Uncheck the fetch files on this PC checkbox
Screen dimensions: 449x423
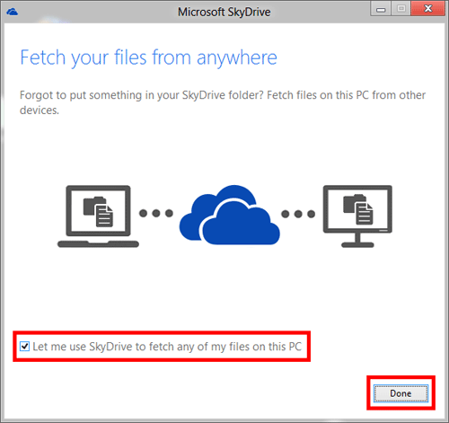click(24, 347)
